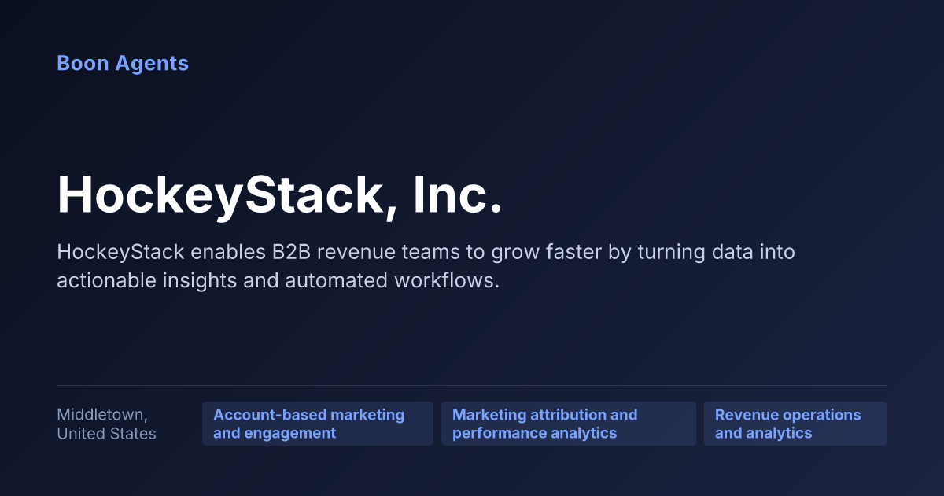Viewport: 944px width, 496px height.
Task: Open Marketing attribution and performance analytics tag
Action: pos(569,424)
